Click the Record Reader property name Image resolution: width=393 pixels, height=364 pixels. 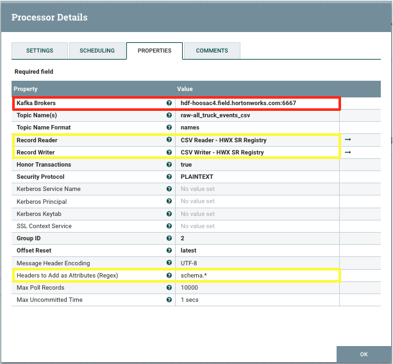click(x=37, y=140)
